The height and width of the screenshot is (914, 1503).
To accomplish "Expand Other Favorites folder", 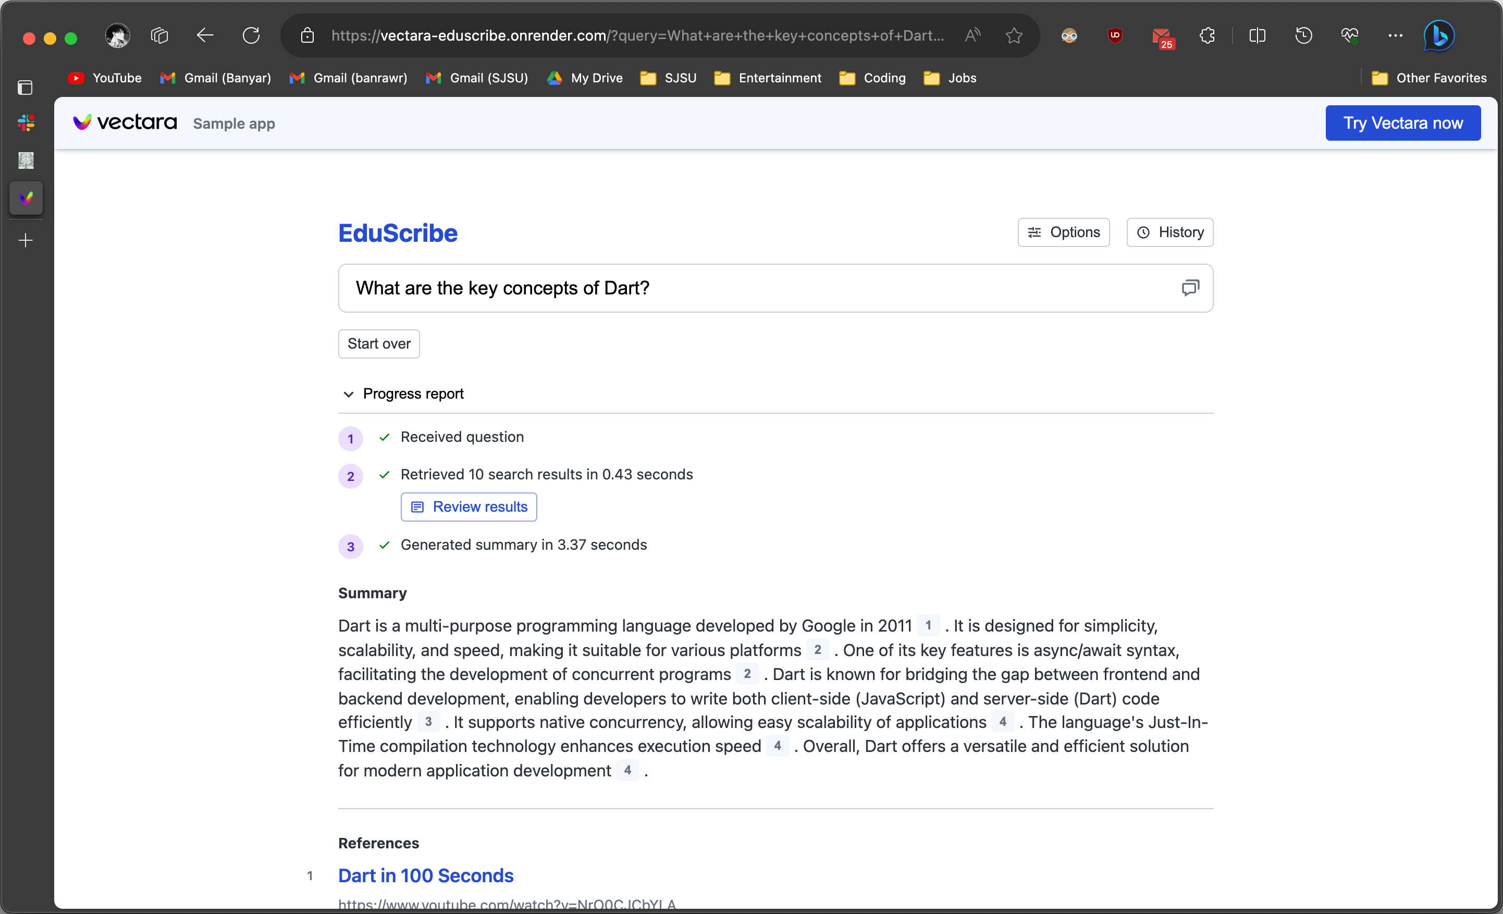I will click(1429, 78).
